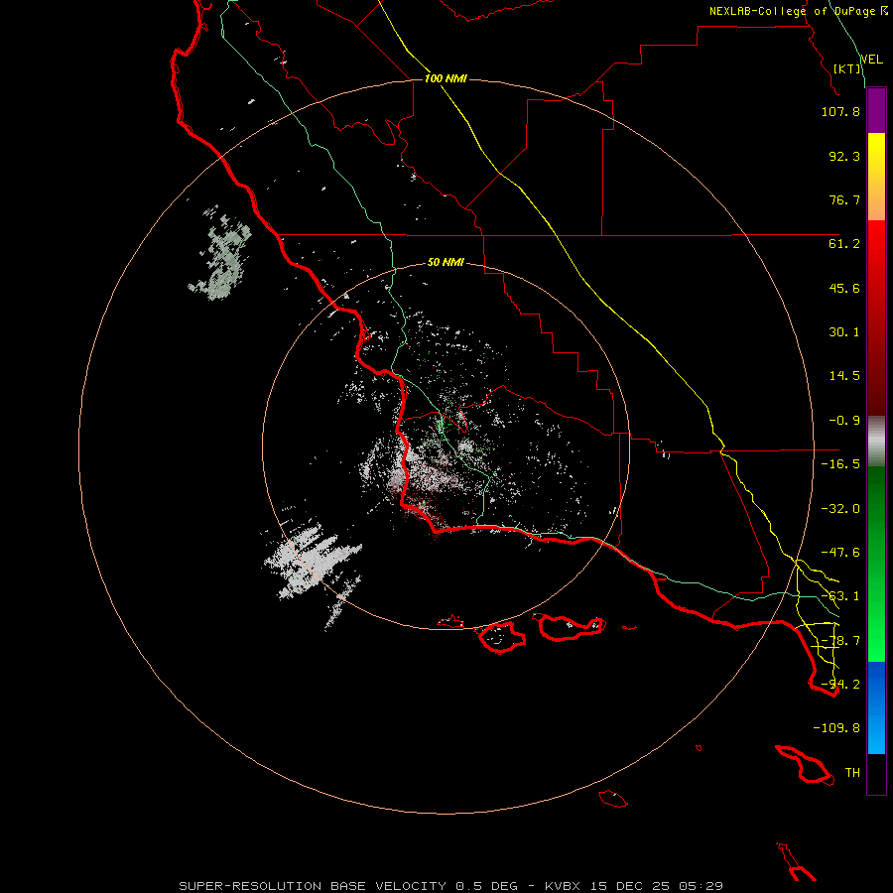Select the 107.8 legend value
The width and height of the screenshot is (893, 893).
[x=840, y=111]
